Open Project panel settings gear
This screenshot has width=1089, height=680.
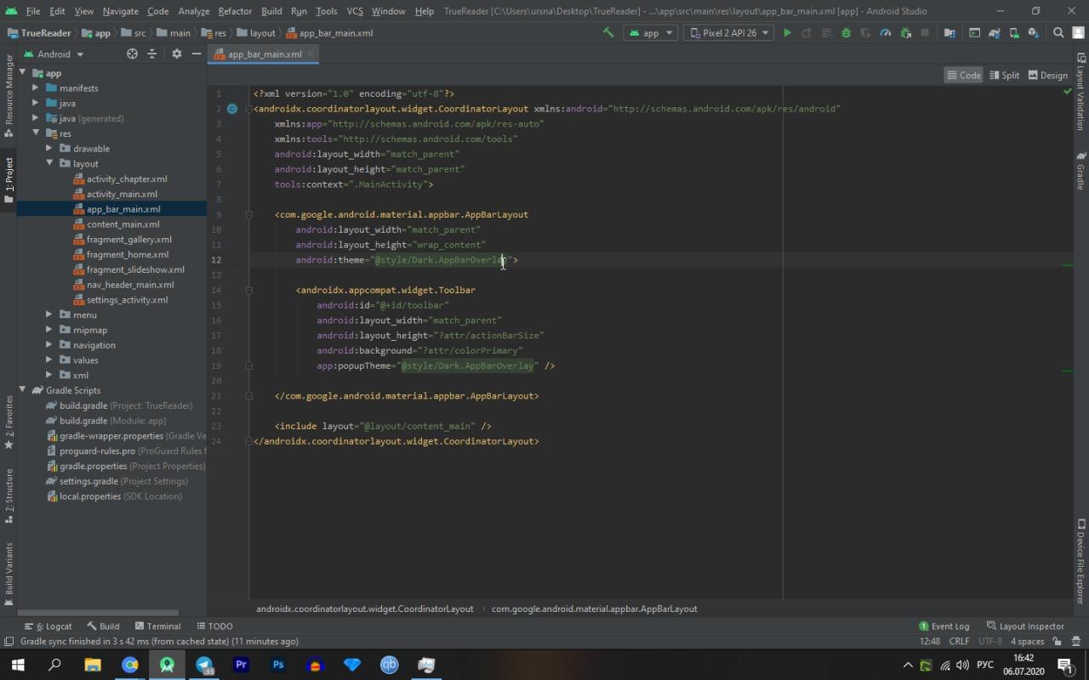tap(176, 54)
